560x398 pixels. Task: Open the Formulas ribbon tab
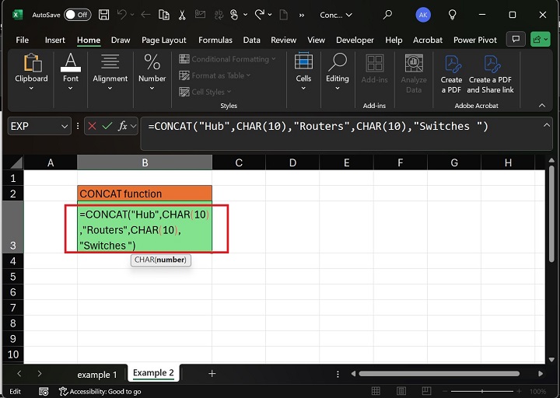(215, 40)
